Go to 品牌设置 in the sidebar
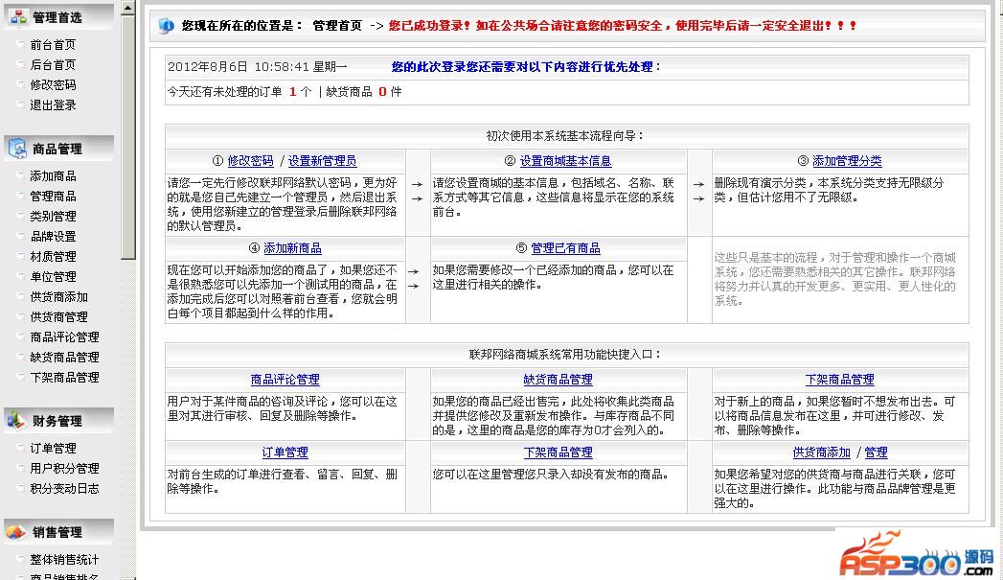This screenshot has width=1003, height=580. coord(53,236)
